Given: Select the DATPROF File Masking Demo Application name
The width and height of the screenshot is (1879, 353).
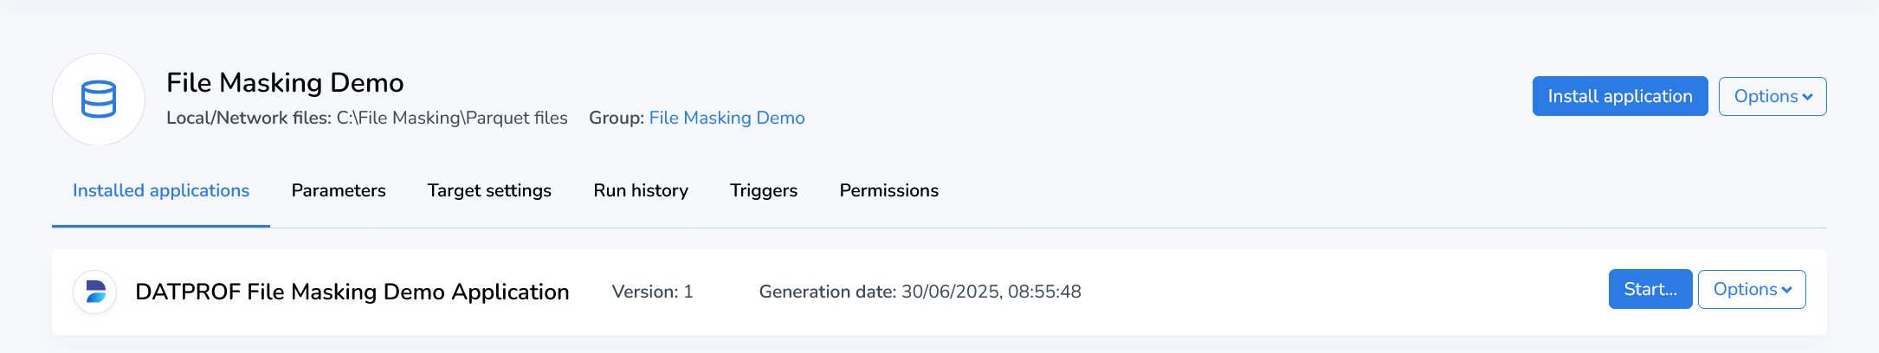Looking at the screenshot, I should coord(352,292).
